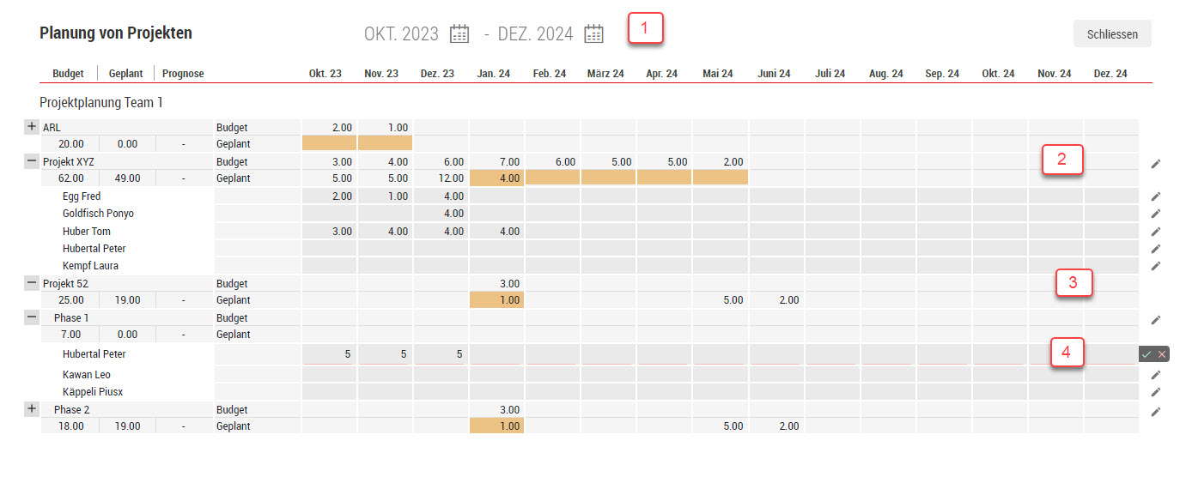Click the pencil icon for Phase 2
This screenshot has height=495, width=1180.
click(x=1156, y=412)
